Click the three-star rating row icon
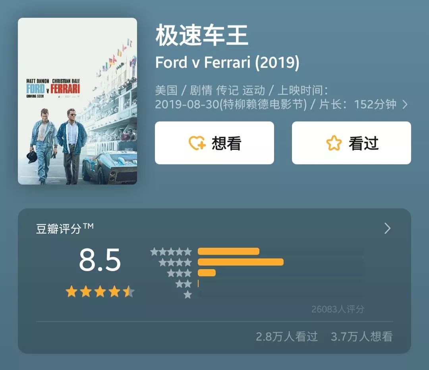This screenshot has width=429, height=370. pos(179,273)
